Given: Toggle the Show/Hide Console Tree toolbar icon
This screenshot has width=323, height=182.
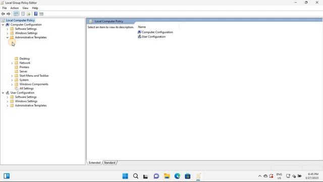Looking at the screenshot, I should tap(16, 14).
